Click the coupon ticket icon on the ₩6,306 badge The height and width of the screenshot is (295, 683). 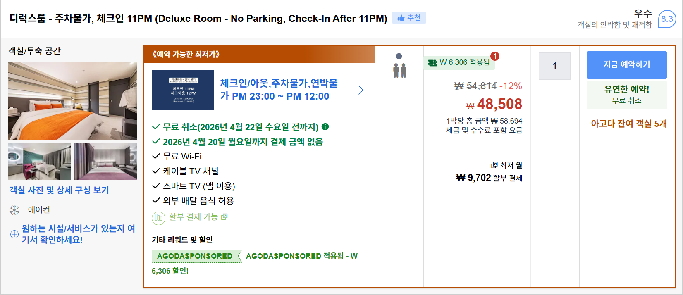tap(432, 62)
